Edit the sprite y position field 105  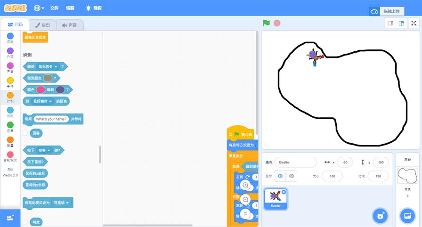[x=381, y=162]
